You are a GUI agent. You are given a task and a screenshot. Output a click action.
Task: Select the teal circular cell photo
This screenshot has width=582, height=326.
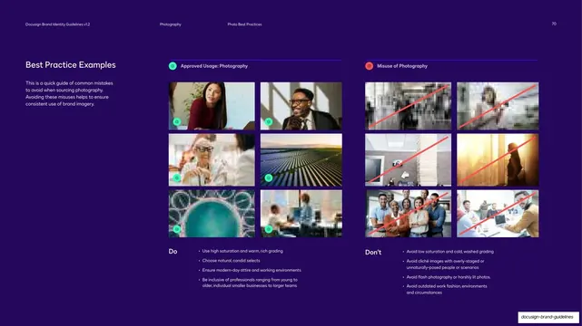pos(212,214)
